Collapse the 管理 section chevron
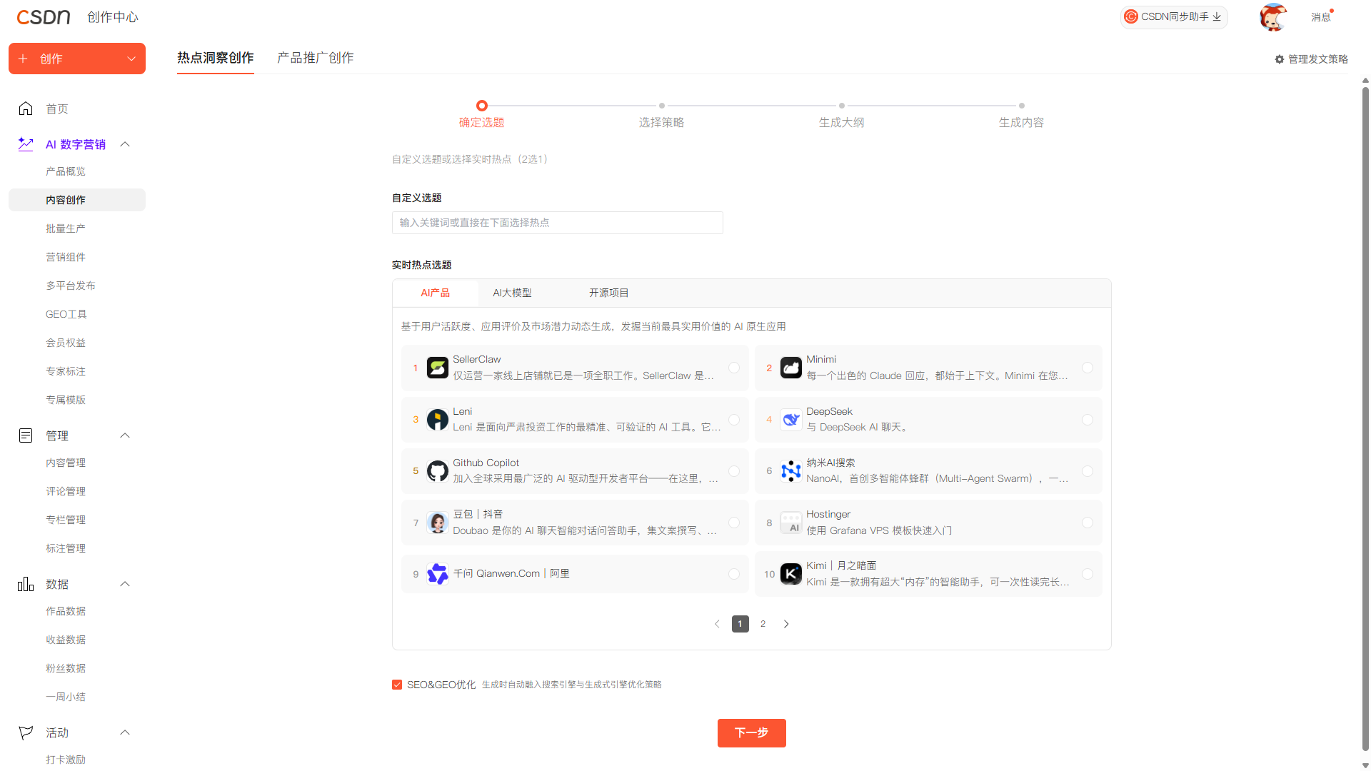The image size is (1371, 771). click(x=125, y=435)
